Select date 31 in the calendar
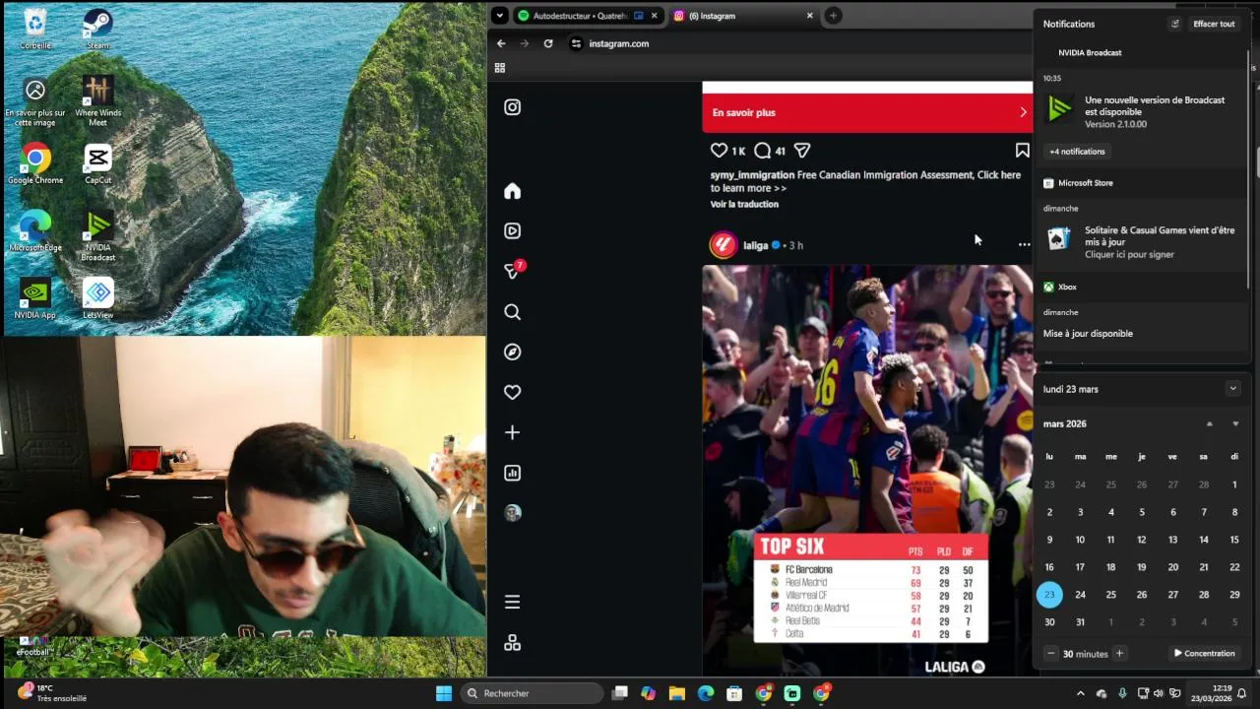The height and width of the screenshot is (709, 1260). click(x=1080, y=621)
